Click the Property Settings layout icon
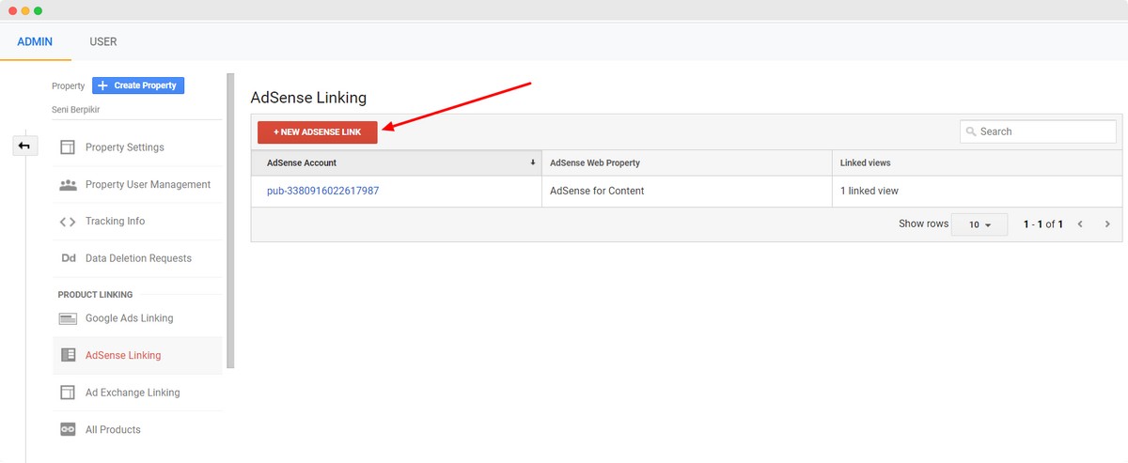 pos(68,147)
